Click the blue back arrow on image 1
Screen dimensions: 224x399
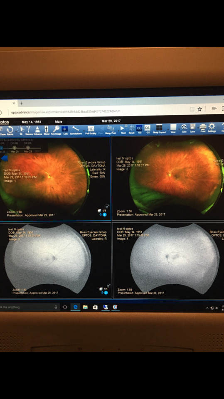[x=4, y=158]
